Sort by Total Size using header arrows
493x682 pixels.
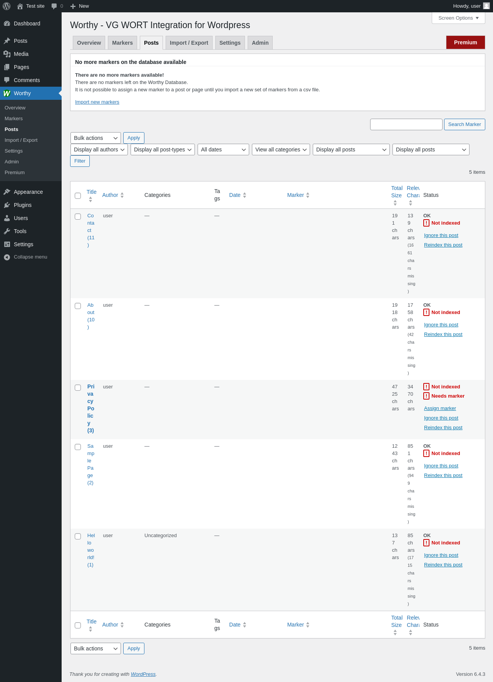coord(395,203)
